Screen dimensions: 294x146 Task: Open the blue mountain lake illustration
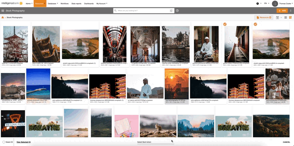pos(196,126)
